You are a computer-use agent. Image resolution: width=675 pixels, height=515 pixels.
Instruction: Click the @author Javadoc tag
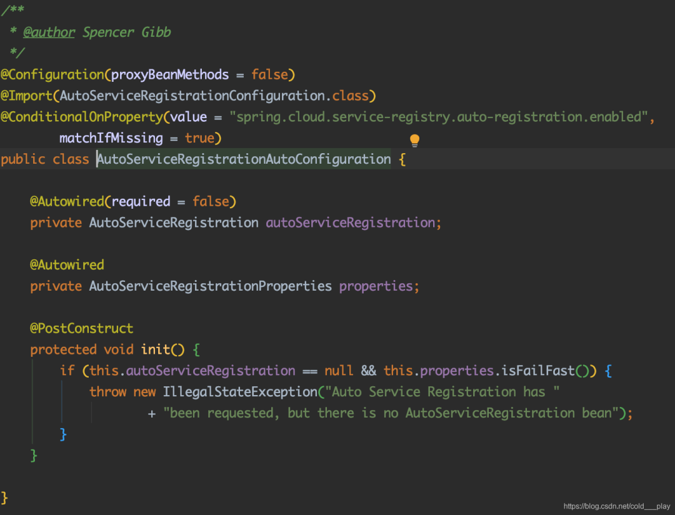49,32
